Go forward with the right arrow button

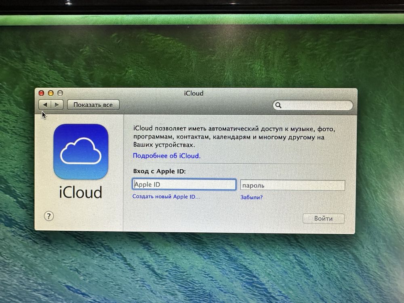pyautogui.click(x=57, y=105)
